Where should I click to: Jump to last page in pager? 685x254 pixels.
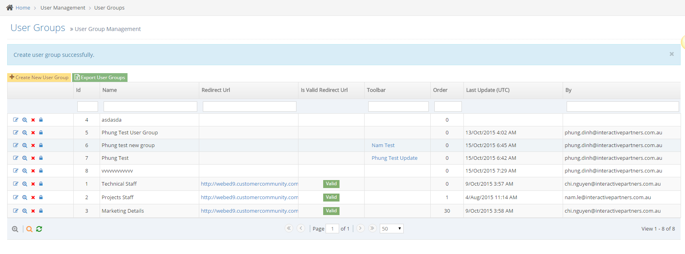click(x=372, y=228)
